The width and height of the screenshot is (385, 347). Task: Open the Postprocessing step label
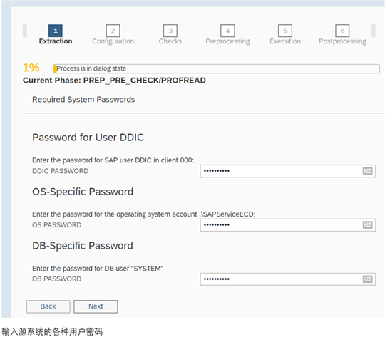click(342, 41)
